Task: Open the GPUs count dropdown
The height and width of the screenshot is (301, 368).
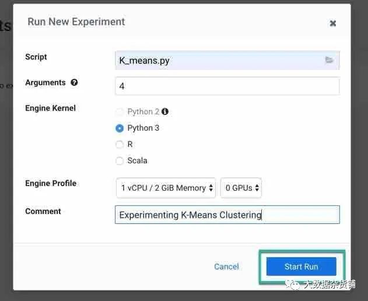Action: [241, 188]
